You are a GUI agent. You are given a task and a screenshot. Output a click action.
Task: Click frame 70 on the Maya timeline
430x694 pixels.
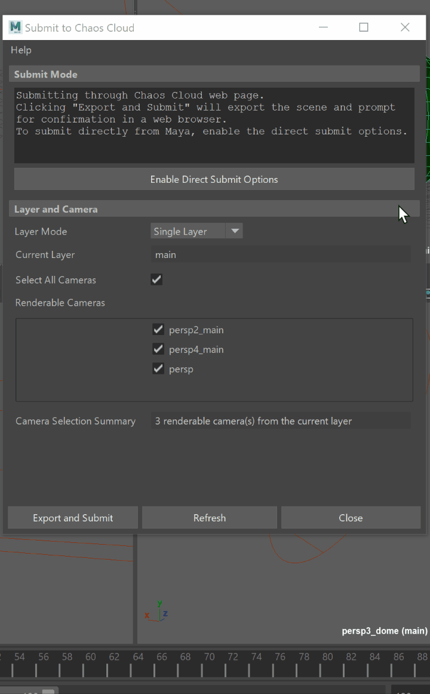(209, 657)
